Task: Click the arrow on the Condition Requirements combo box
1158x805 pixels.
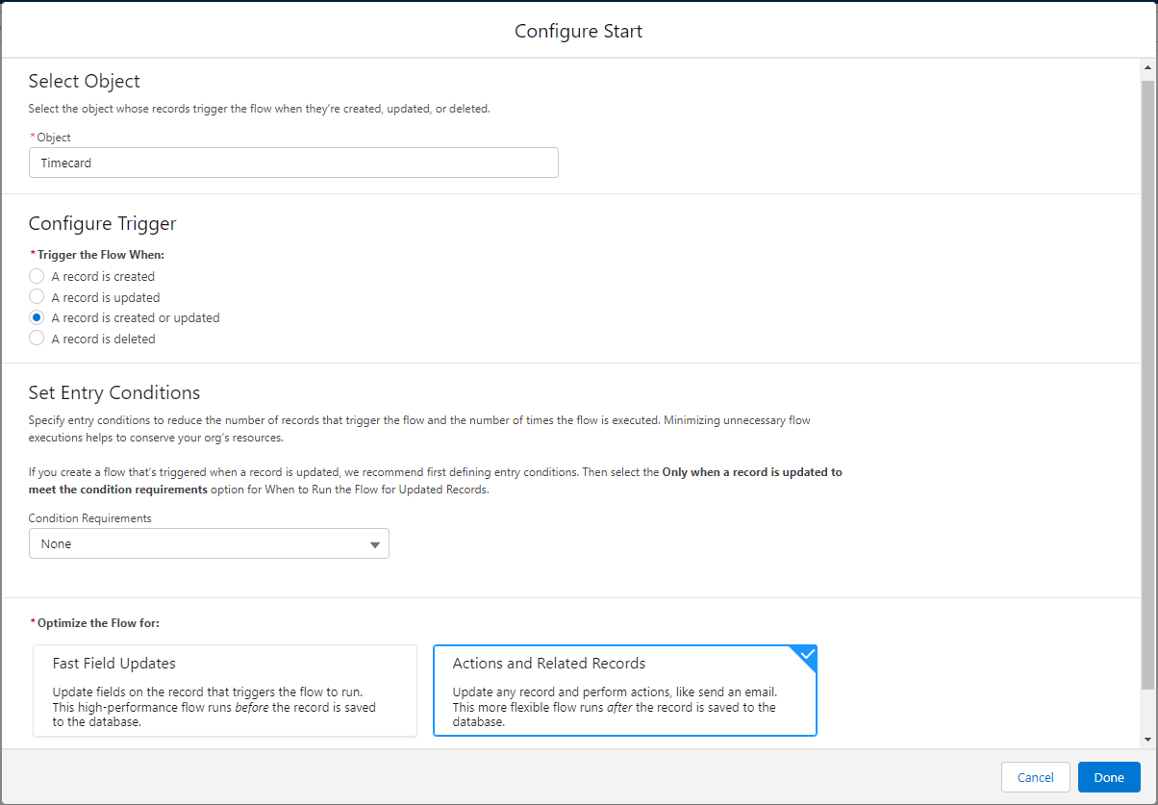Action: coord(375,544)
